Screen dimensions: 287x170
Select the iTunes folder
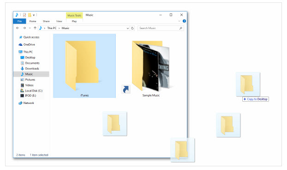click(84, 66)
